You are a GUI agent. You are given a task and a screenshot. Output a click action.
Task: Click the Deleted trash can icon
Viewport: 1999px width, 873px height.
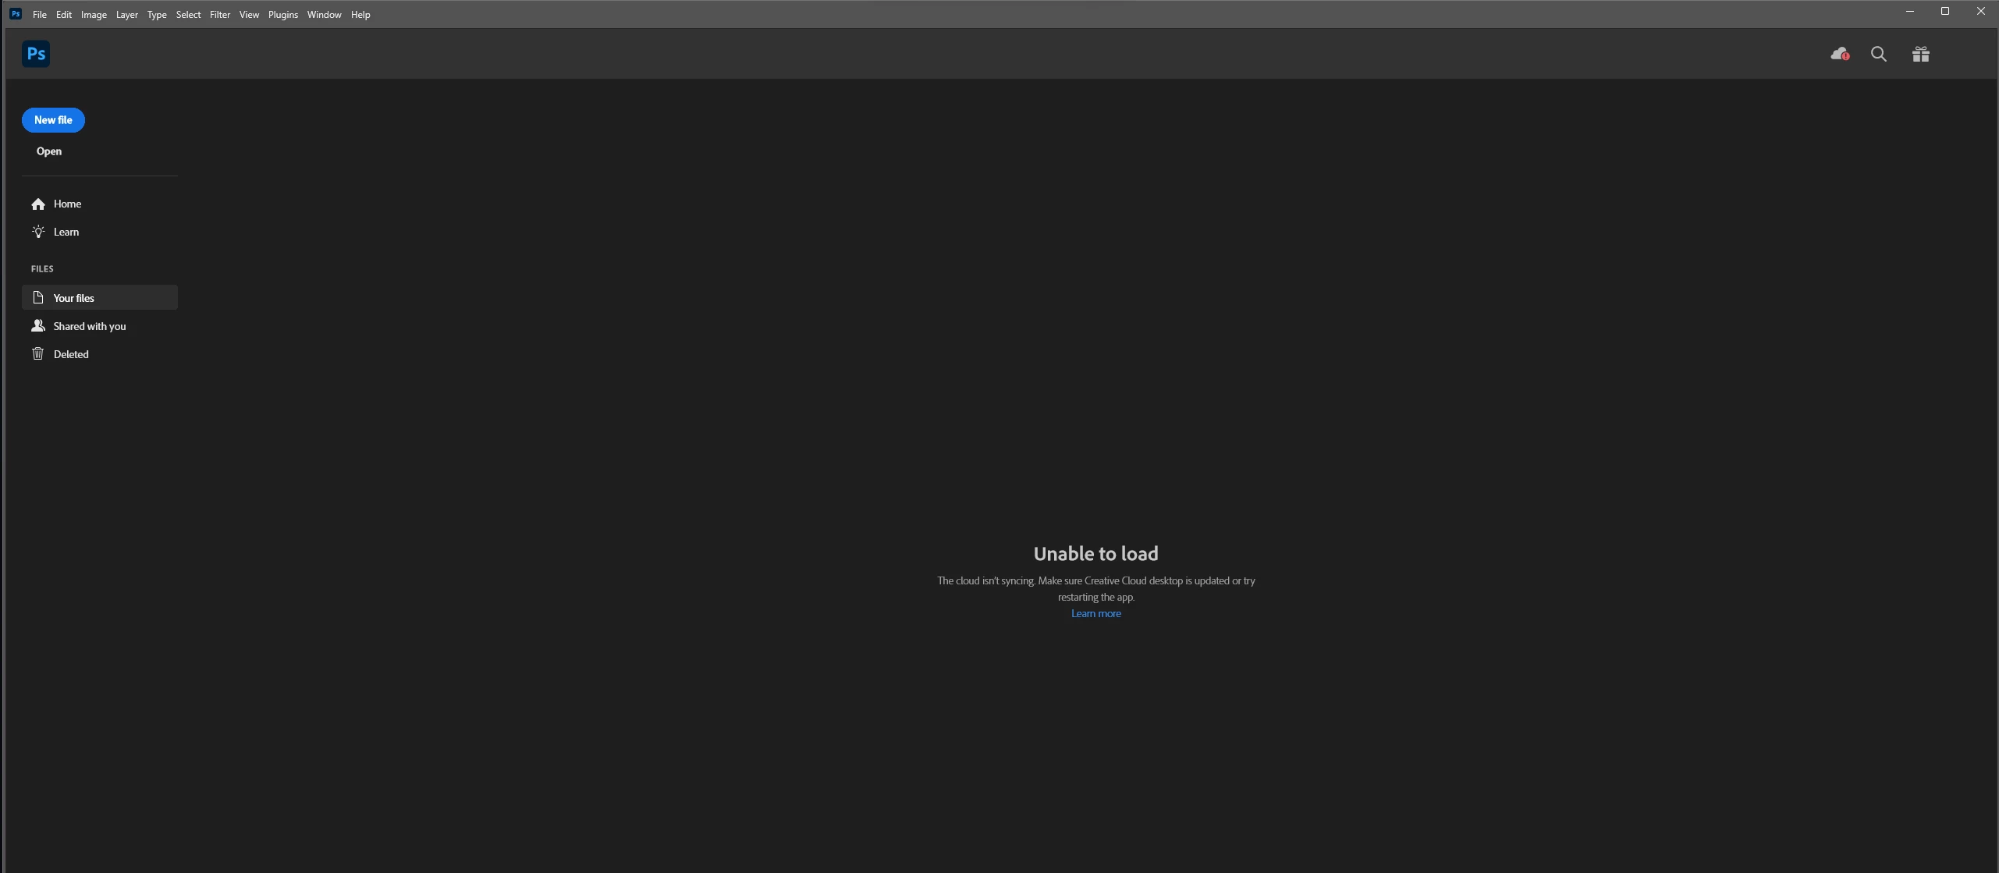point(38,354)
